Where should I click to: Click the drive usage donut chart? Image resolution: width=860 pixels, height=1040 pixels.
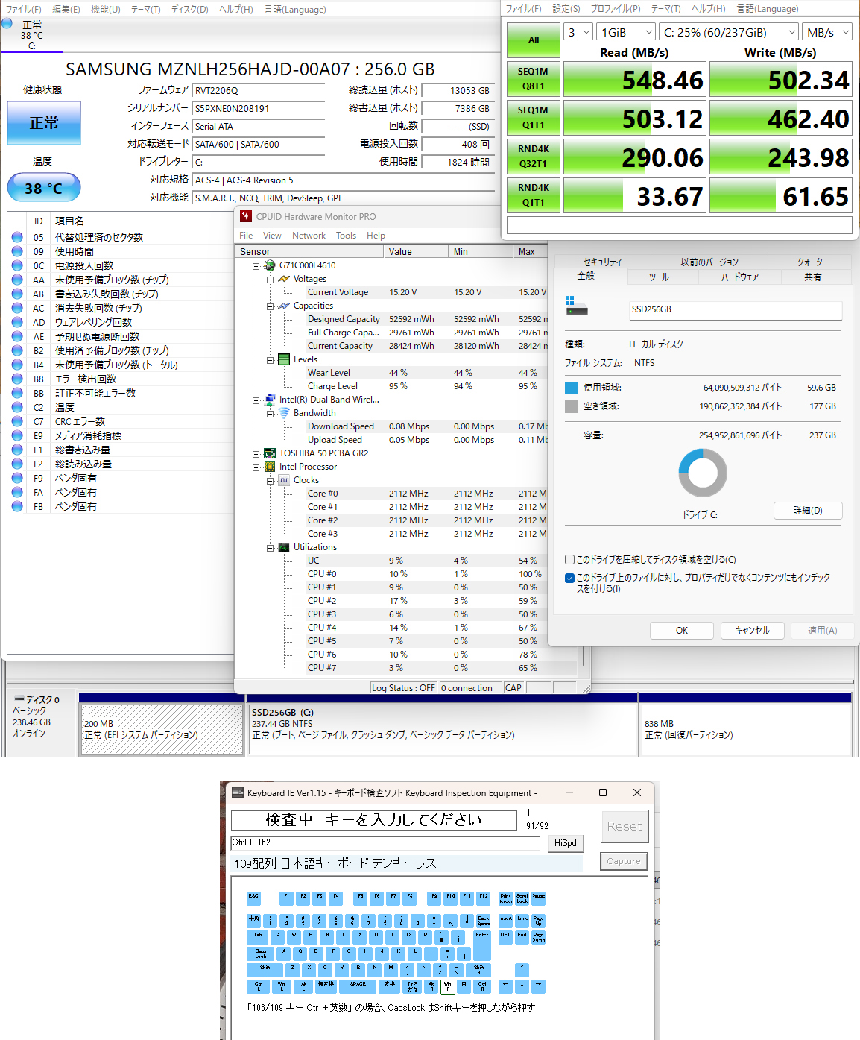coord(702,473)
